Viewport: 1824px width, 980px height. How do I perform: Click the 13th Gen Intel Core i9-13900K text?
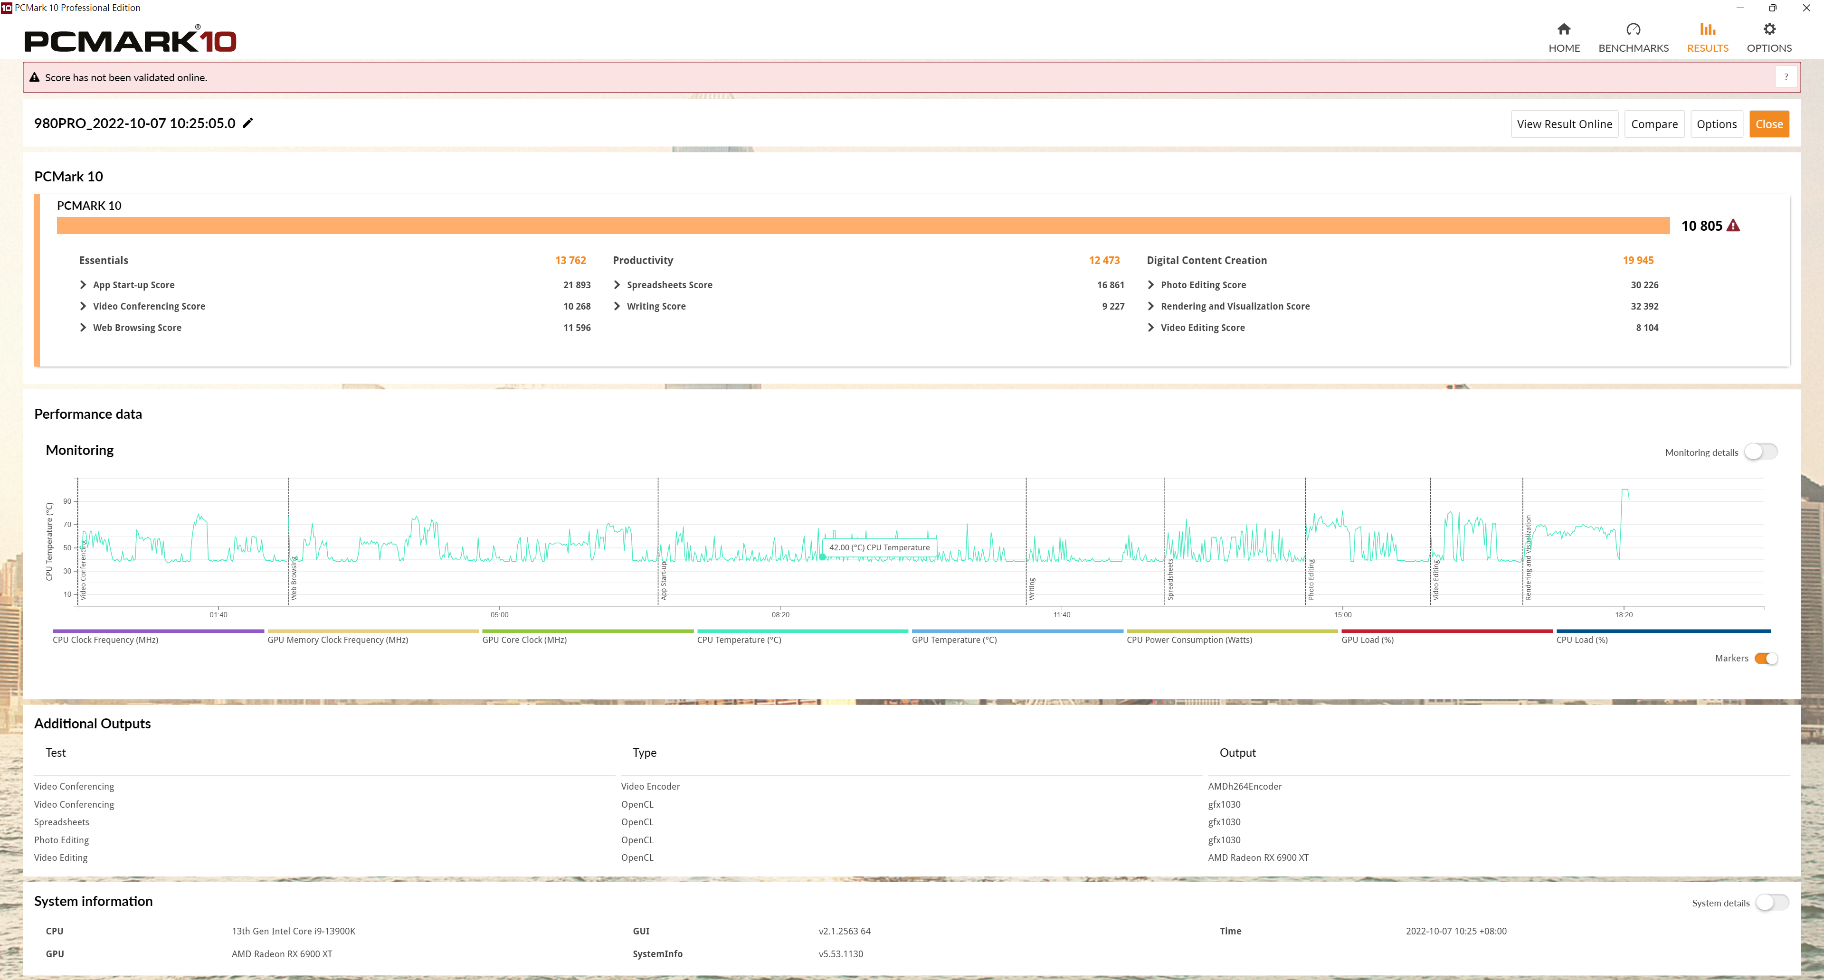293,931
